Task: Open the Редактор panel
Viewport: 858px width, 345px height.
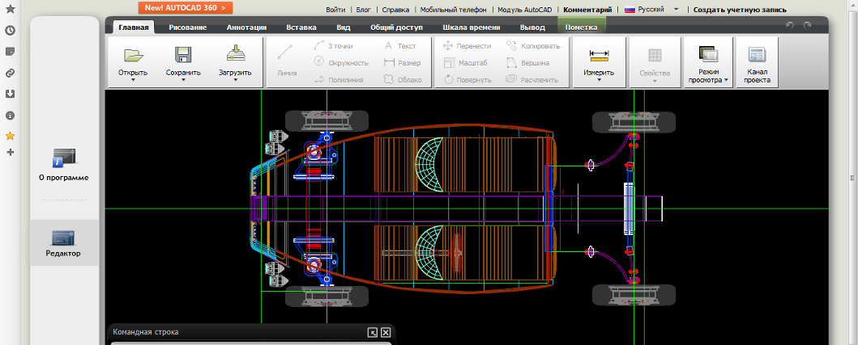Action: [x=64, y=243]
